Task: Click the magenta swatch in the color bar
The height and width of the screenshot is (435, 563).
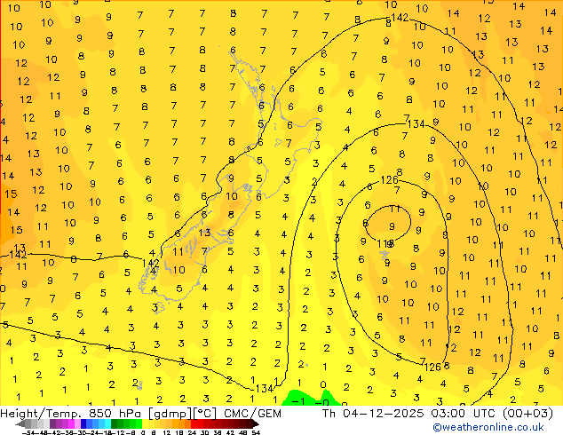Action: [71, 424]
